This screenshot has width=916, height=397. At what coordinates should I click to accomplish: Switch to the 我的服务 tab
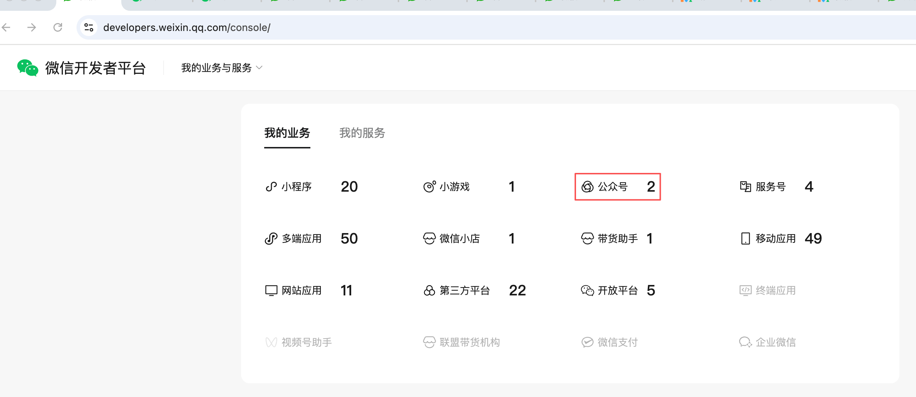(362, 133)
